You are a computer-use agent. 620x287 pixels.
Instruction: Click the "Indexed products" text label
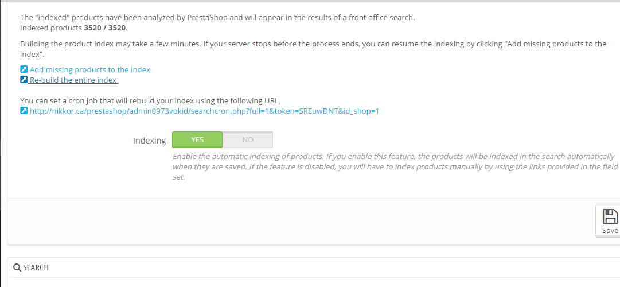click(x=52, y=28)
